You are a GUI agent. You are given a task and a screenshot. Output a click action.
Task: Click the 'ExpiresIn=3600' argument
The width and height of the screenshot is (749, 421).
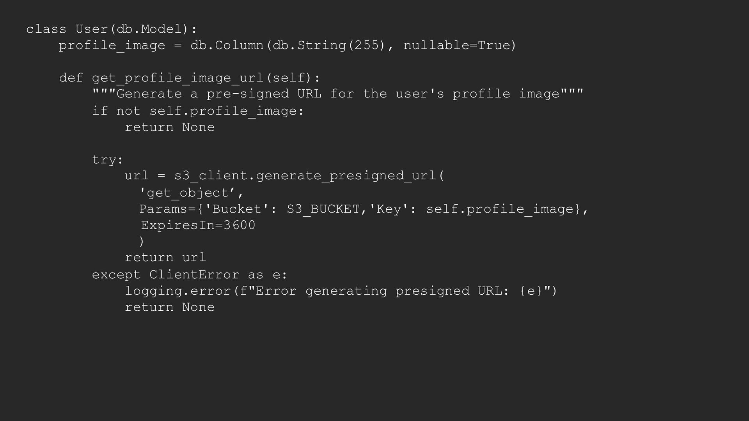click(198, 225)
